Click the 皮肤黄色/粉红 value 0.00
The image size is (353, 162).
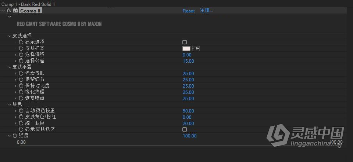point(187,117)
